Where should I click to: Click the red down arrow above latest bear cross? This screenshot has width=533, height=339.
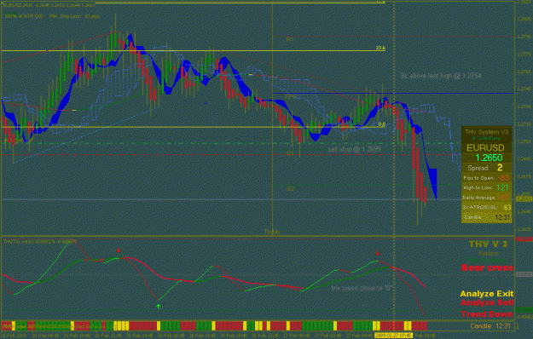tap(378, 254)
